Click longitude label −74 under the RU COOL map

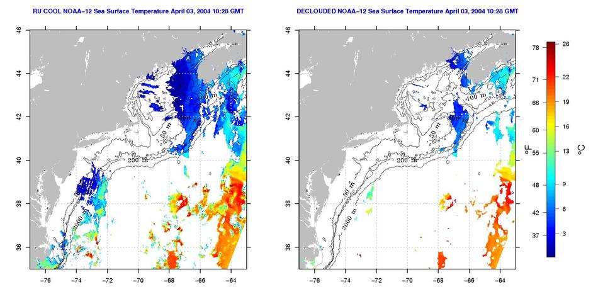(x=76, y=281)
